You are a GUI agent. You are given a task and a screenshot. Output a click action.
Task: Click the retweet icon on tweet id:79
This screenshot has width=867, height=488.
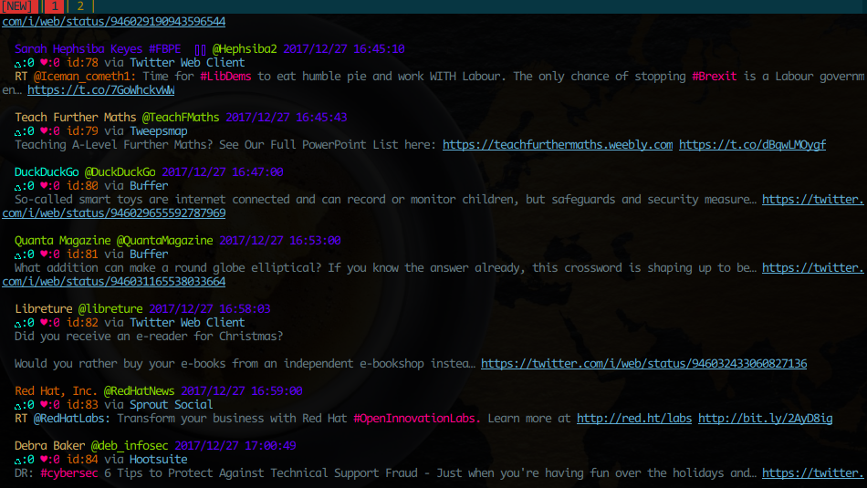[x=18, y=131]
